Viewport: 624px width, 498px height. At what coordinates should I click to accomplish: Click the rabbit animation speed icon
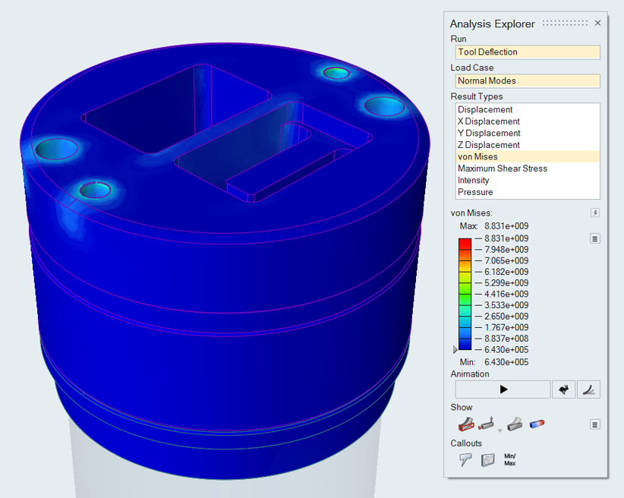563,389
